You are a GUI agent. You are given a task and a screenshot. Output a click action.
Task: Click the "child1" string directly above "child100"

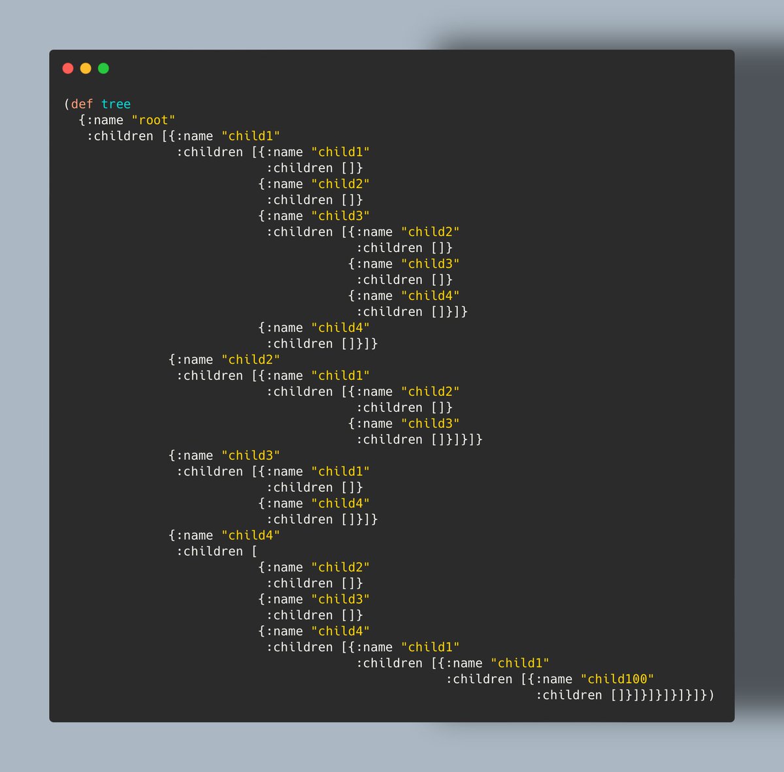point(520,663)
